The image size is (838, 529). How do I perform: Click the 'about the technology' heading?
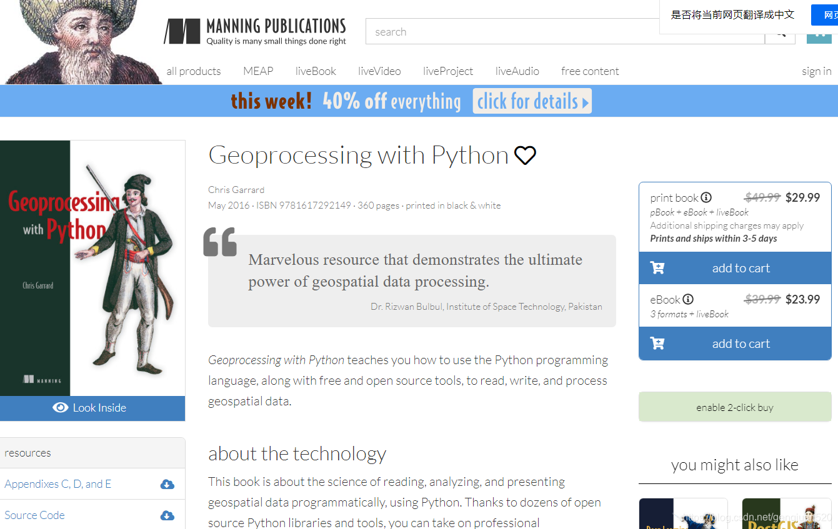[x=297, y=453]
